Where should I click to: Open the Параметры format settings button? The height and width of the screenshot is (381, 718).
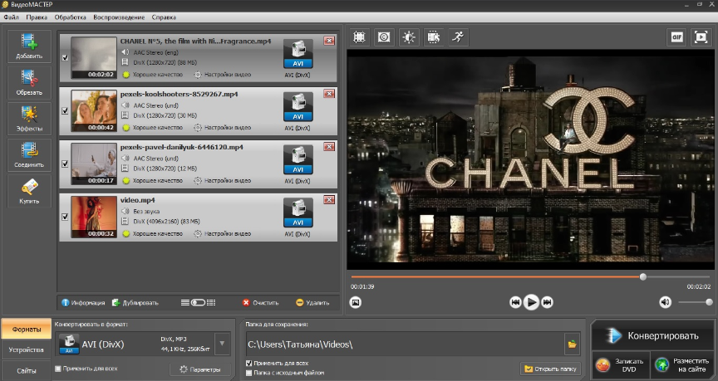200,369
